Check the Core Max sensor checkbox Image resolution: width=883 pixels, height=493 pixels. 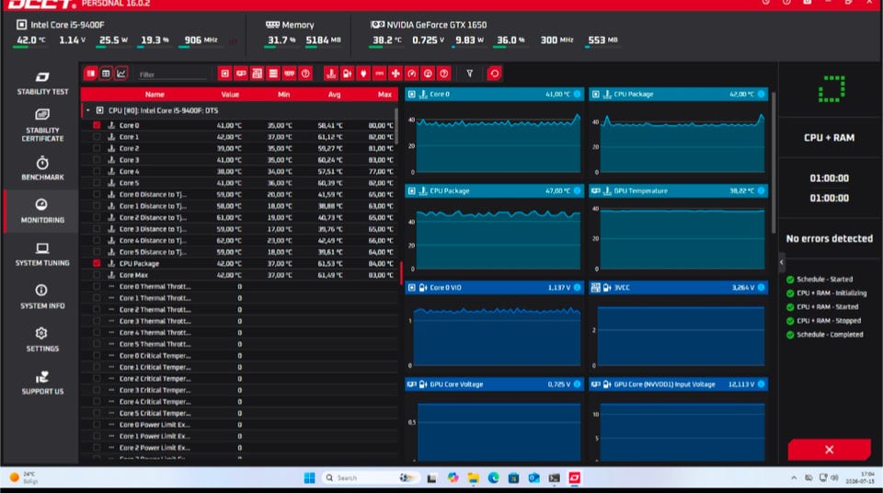[97, 275]
